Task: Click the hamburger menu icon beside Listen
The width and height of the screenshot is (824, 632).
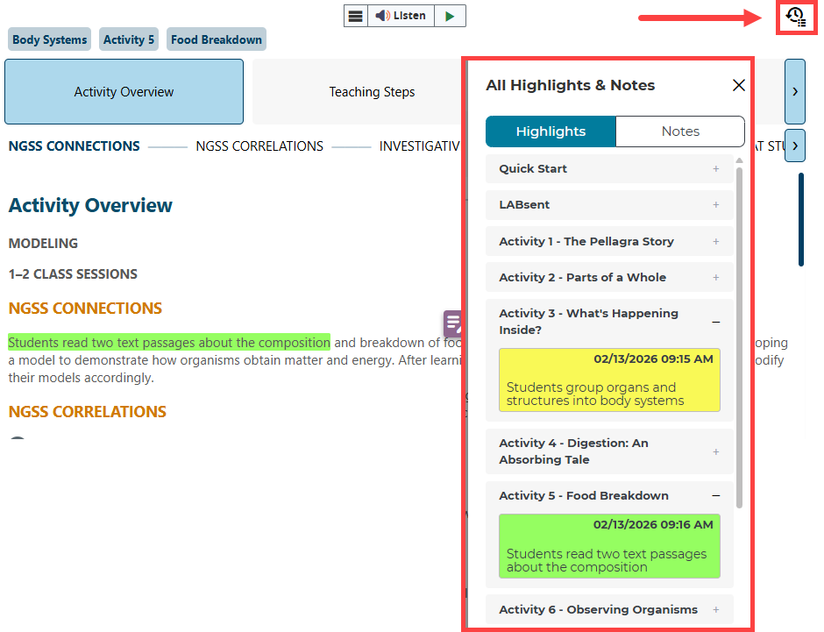Action: point(355,16)
